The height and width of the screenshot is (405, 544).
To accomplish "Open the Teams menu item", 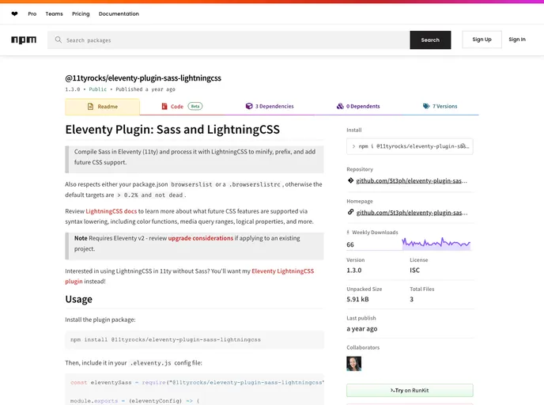I will [54, 14].
